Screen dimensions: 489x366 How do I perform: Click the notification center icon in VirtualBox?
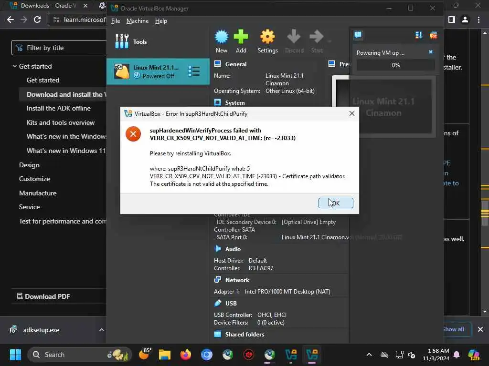click(x=358, y=35)
